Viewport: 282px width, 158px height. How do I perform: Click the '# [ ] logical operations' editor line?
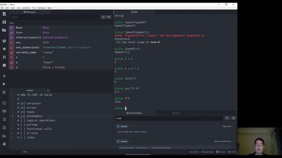pyautogui.click(x=36, y=120)
